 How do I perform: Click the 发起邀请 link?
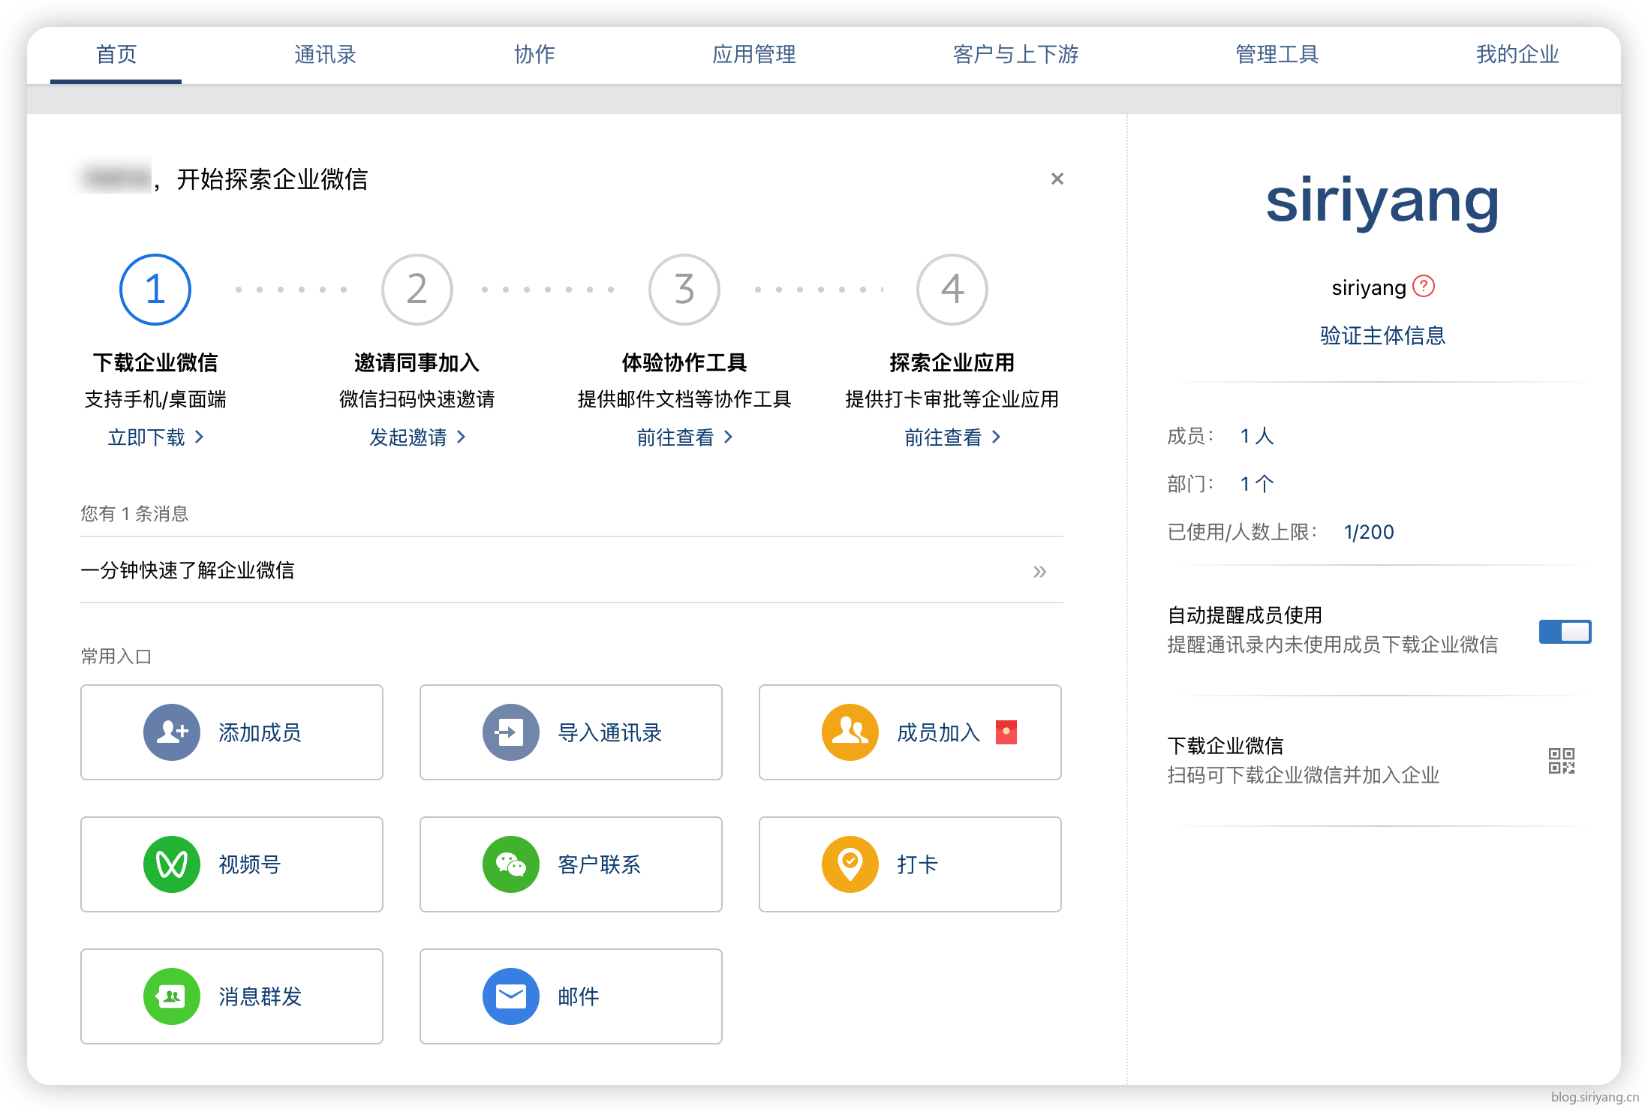tap(417, 437)
